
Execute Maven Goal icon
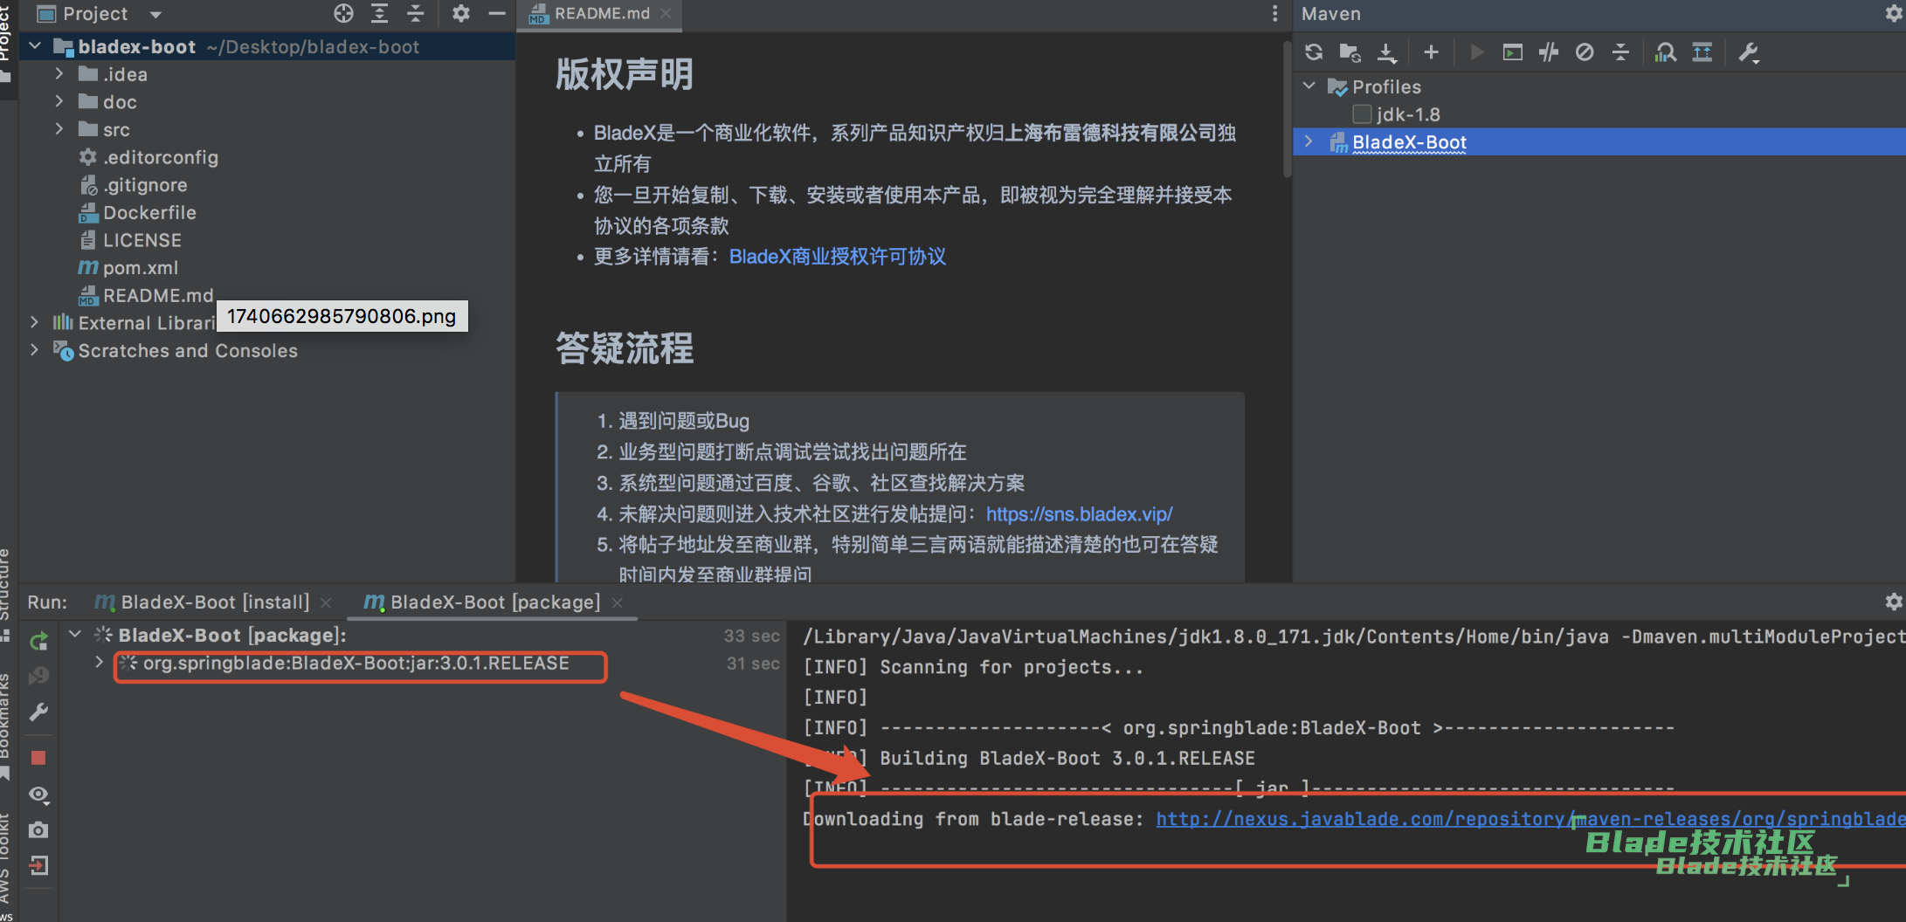[x=1512, y=52]
